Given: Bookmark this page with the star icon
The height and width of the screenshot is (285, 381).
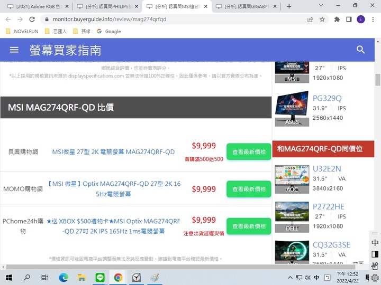Looking at the screenshot, I should [322, 20].
